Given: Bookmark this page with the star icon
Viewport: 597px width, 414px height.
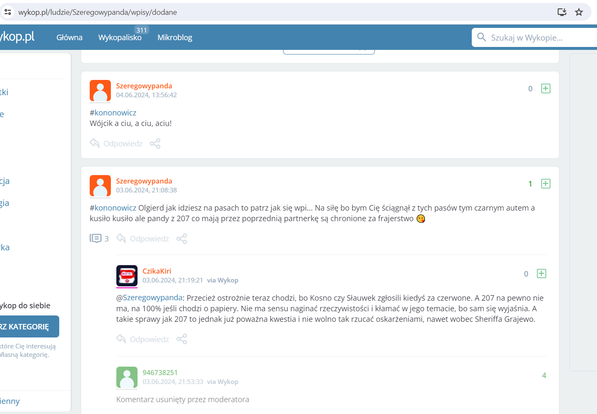Looking at the screenshot, I should [579, 12].
